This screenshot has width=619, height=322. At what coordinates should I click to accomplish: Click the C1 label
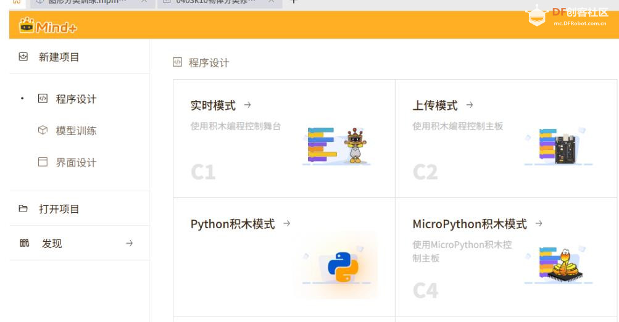coord(203,172)
